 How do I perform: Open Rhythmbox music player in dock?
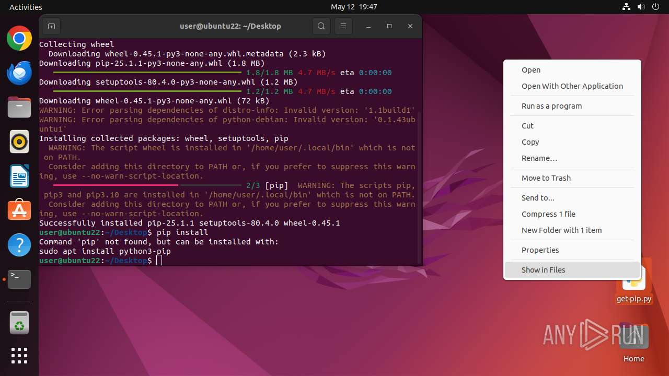coord(19,142)
